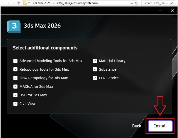Toggle the Material Library checkbox
The image size is (178, 138).
click(x=95, y=61)
